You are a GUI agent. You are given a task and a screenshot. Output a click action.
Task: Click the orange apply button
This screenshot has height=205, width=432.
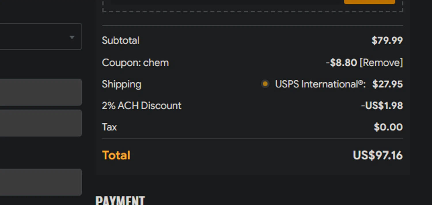tap(370, 2)
